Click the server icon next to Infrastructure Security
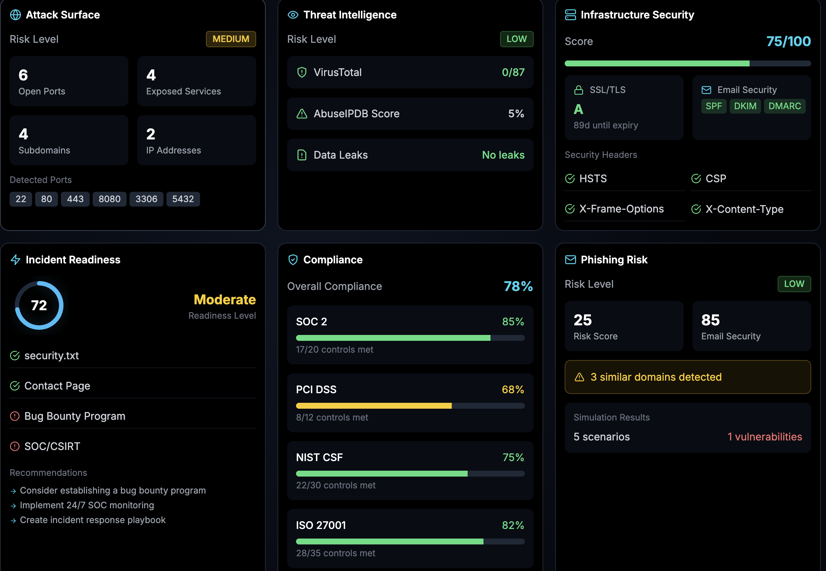 tap(570, 15)
